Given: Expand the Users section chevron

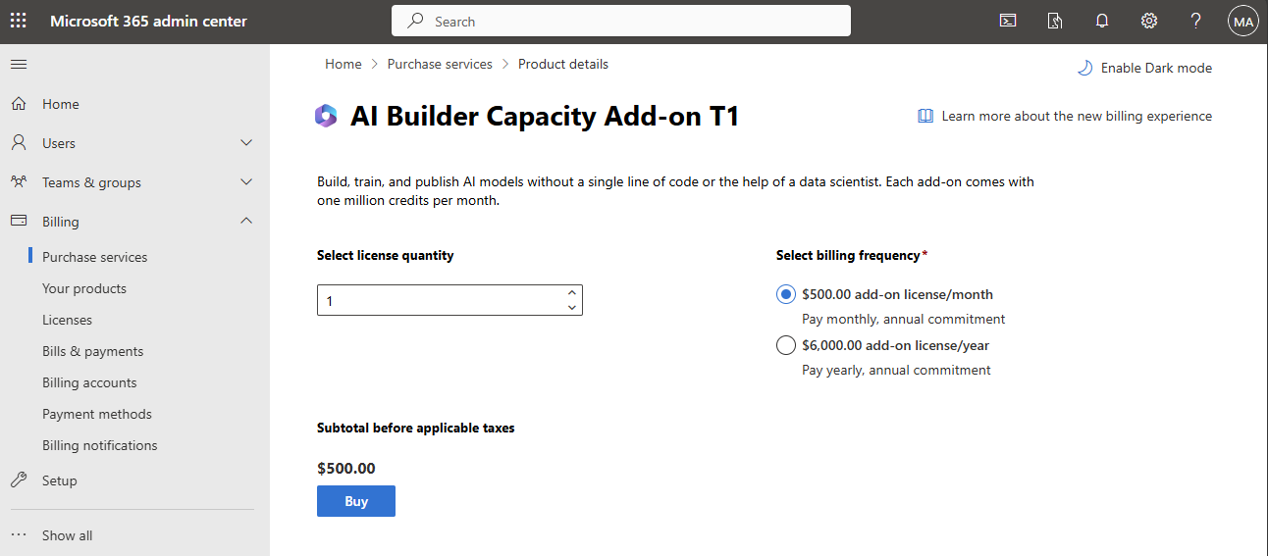Looking at the screenshot, I should (x=246, y=143).
